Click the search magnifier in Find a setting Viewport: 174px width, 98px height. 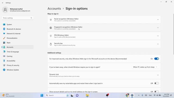(31, 18)
